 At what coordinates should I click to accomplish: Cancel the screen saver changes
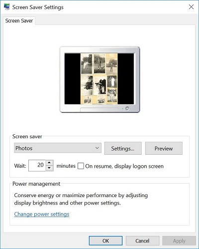tap(142, 241)
